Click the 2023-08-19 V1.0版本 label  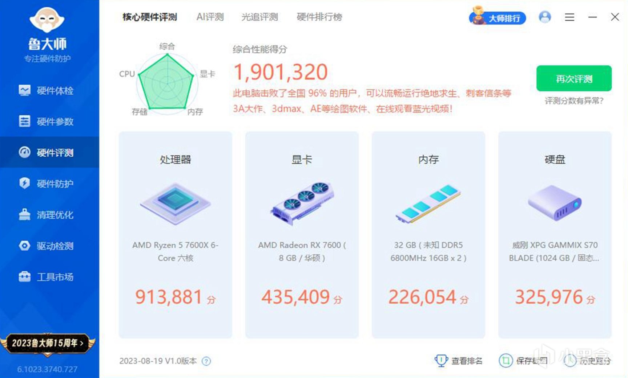click(158, 361)
